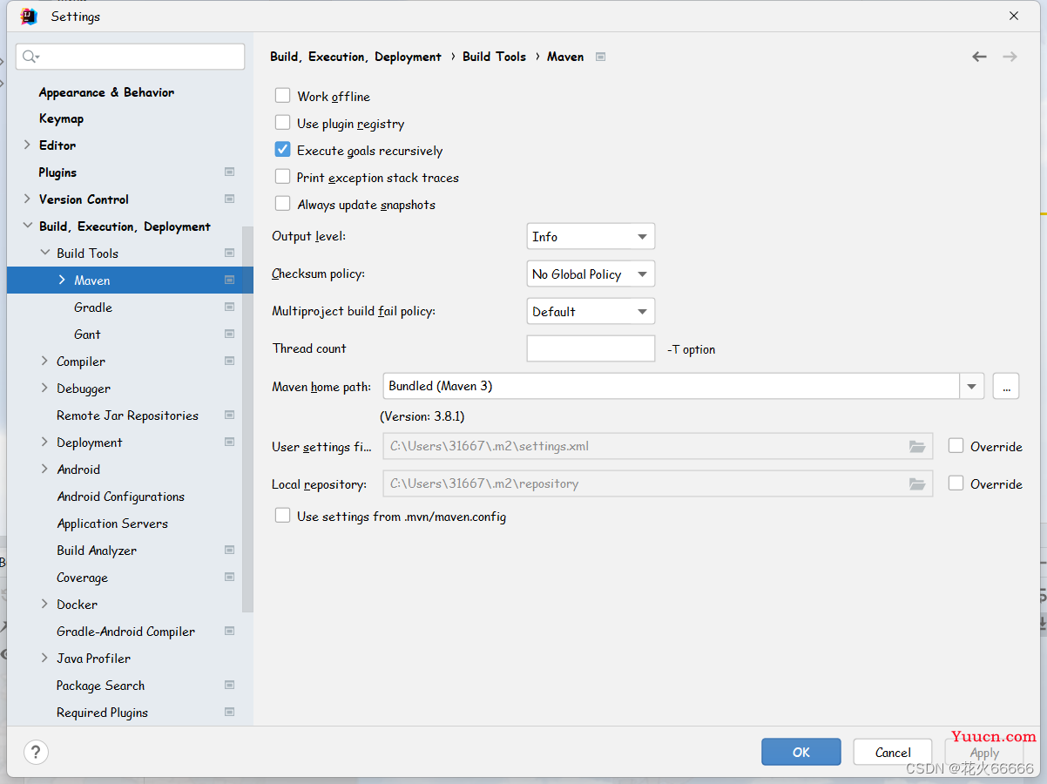Check Override for User settings file

click(956, 446)
